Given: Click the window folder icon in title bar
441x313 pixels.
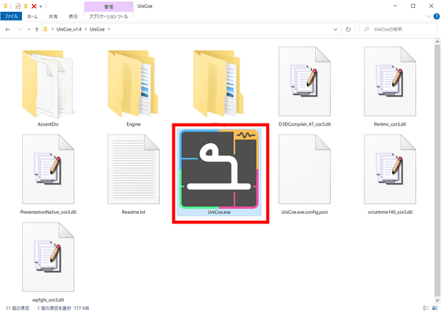Looking at the screenshot, I should click(x=6, y=6).
